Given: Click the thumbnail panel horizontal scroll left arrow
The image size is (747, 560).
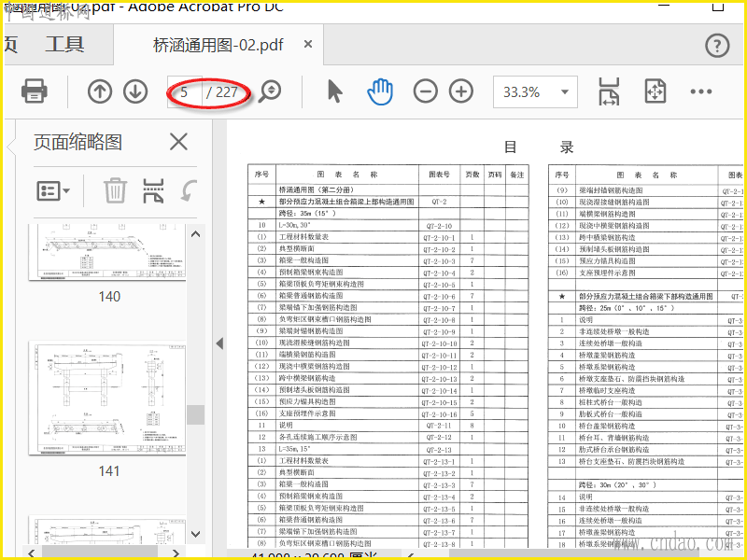Looking at the screenshot, I should [x=31, y=553].
